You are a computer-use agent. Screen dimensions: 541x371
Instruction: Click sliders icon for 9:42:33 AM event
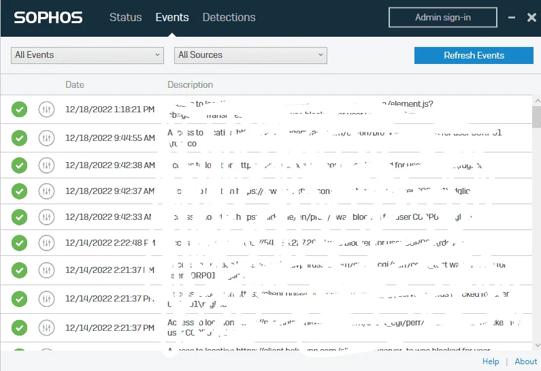(46, 217)
